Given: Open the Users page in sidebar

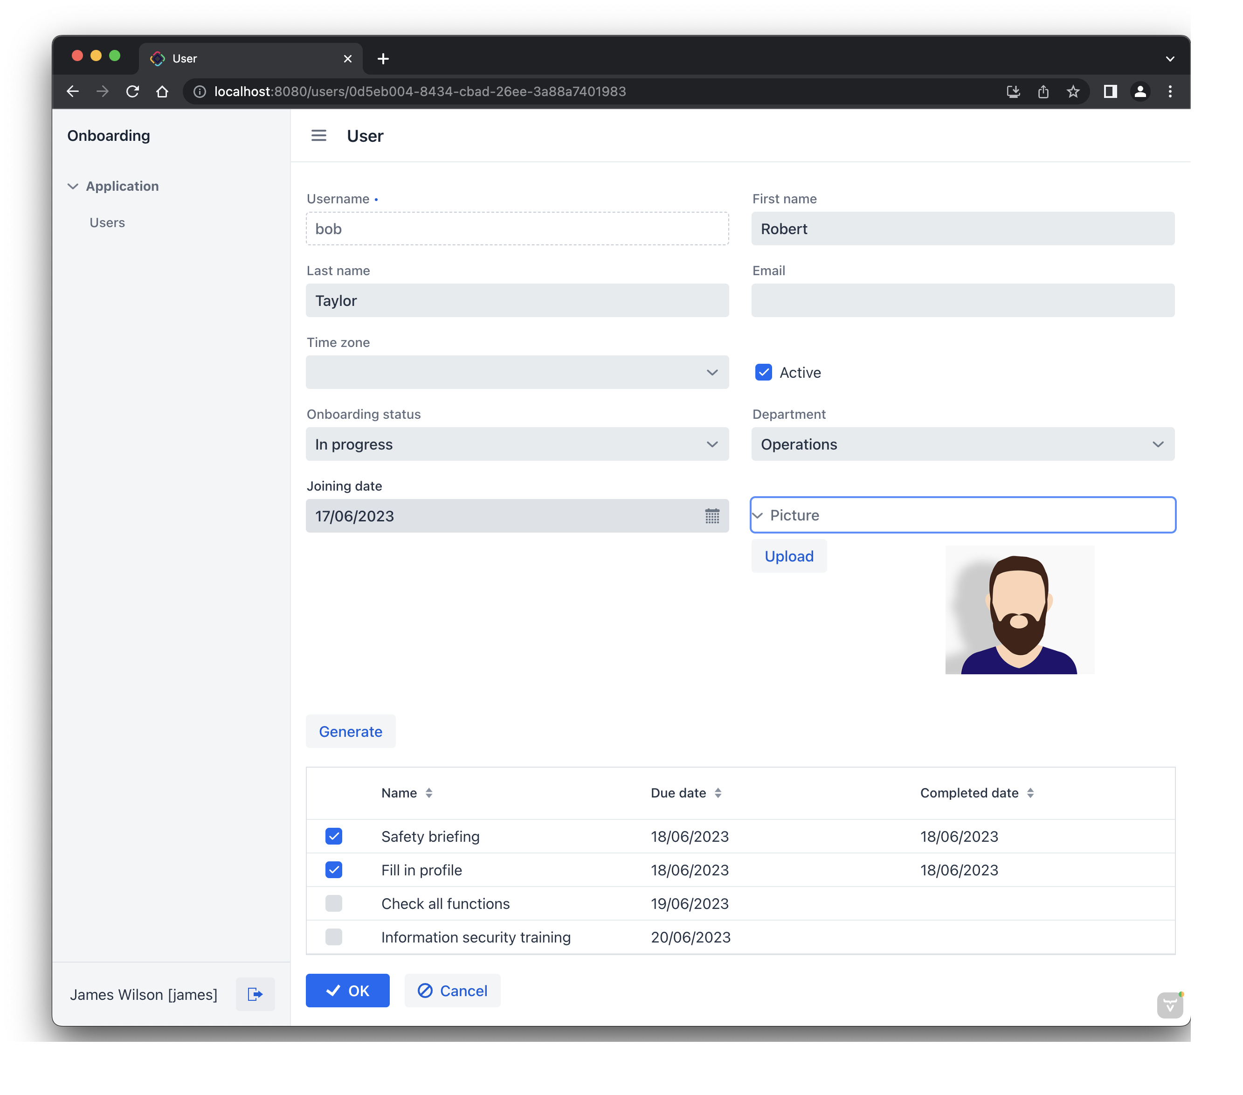Looking at the screenshot, I should (107, 222).
